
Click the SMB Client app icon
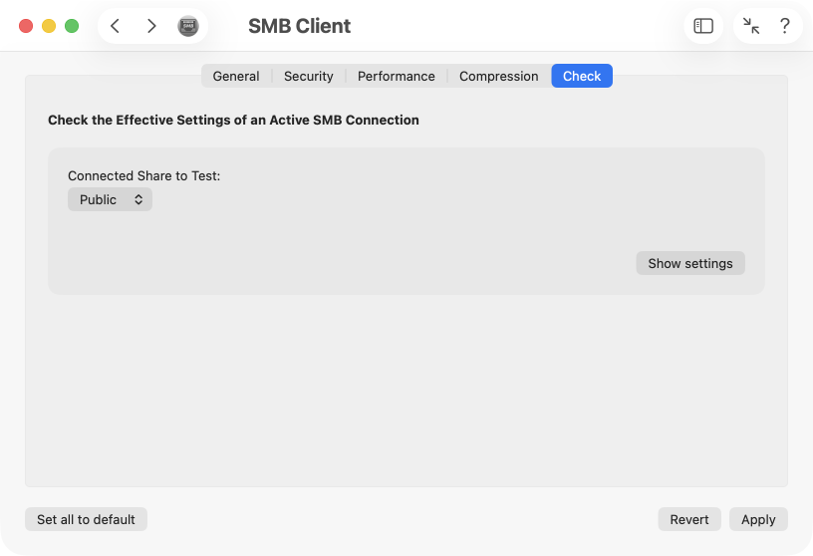tap(188, 26)
